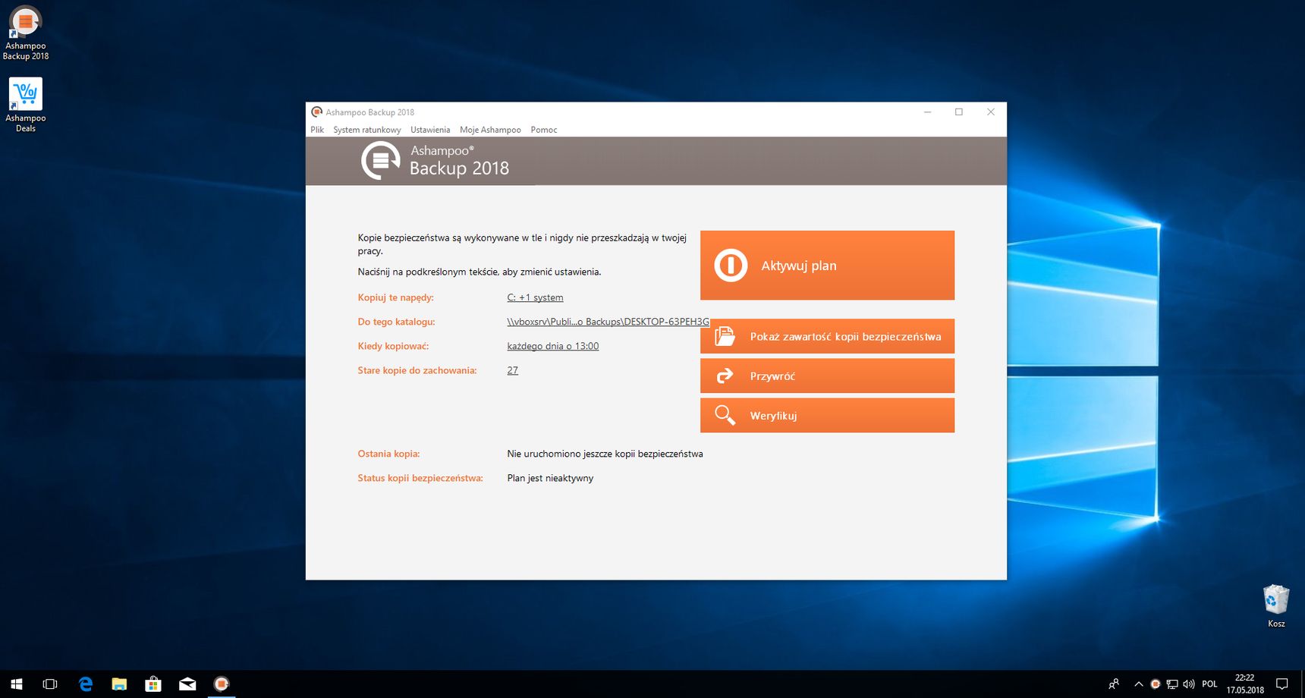
Task: Show backup contents with Pokaż zawartość button
Action: (827, 336)
